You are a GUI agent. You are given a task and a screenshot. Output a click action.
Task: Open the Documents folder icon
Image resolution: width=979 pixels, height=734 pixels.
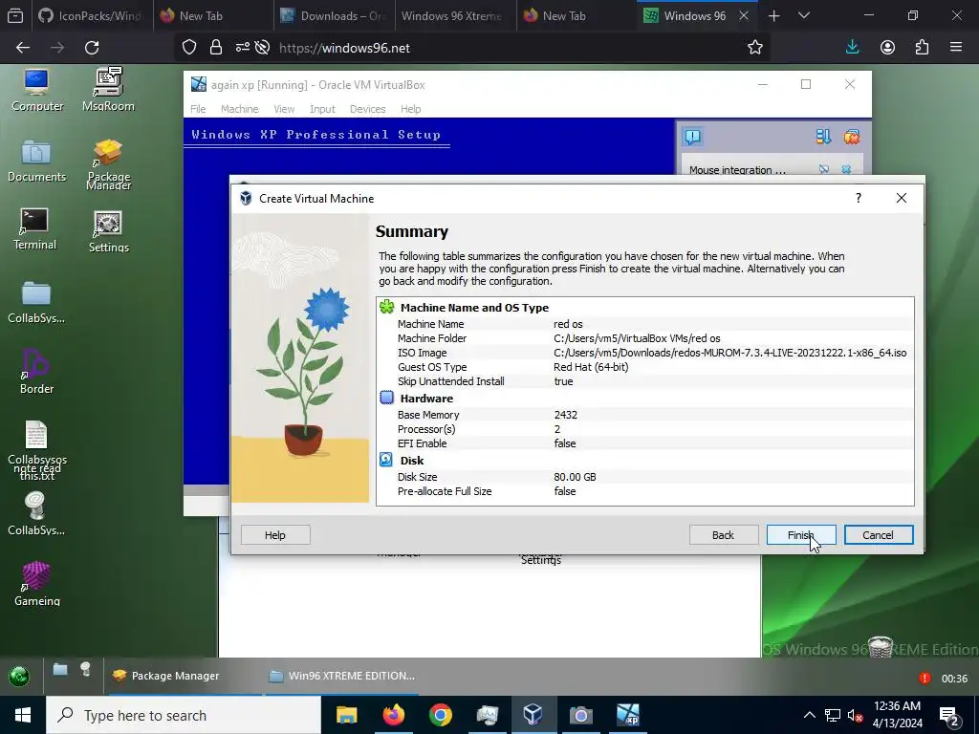[37, 161]
